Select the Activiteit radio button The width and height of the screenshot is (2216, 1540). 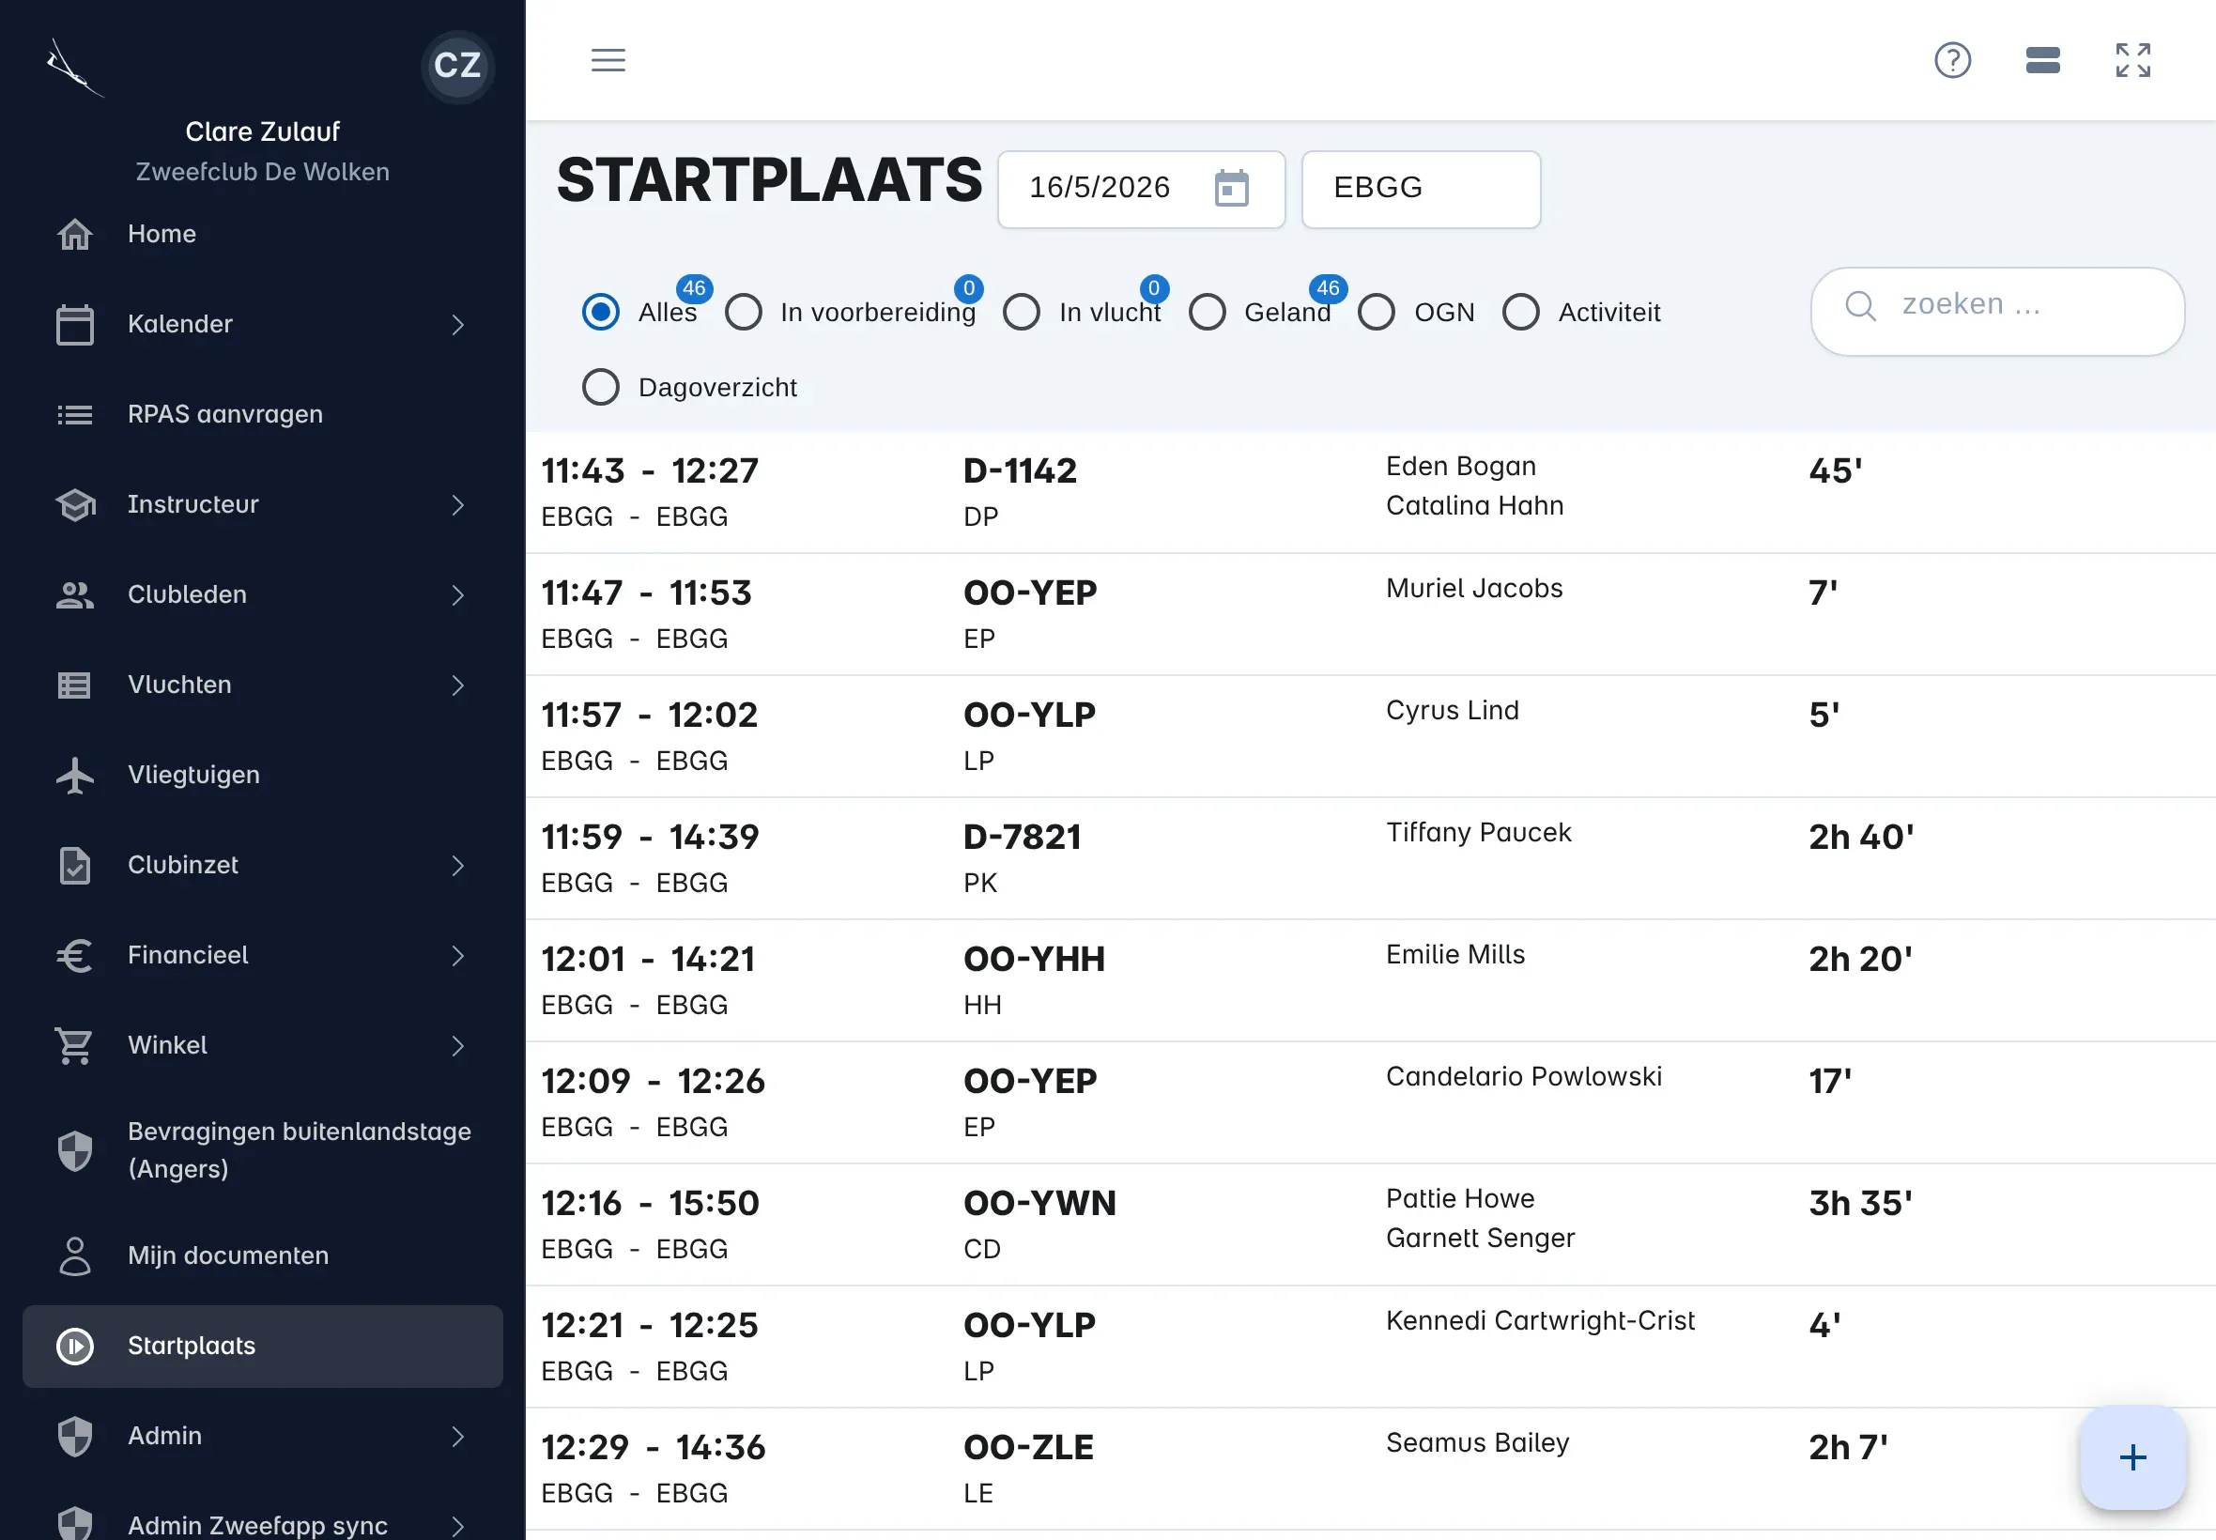[1520, 312]
